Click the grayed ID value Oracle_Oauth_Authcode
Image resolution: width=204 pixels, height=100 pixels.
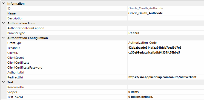146,8
